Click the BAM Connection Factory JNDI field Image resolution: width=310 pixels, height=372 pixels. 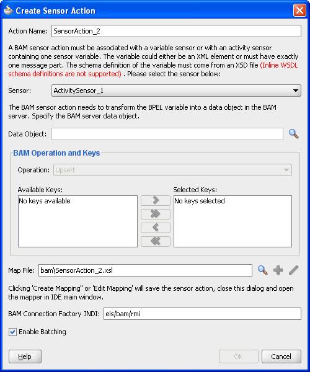tap(202, 314)
